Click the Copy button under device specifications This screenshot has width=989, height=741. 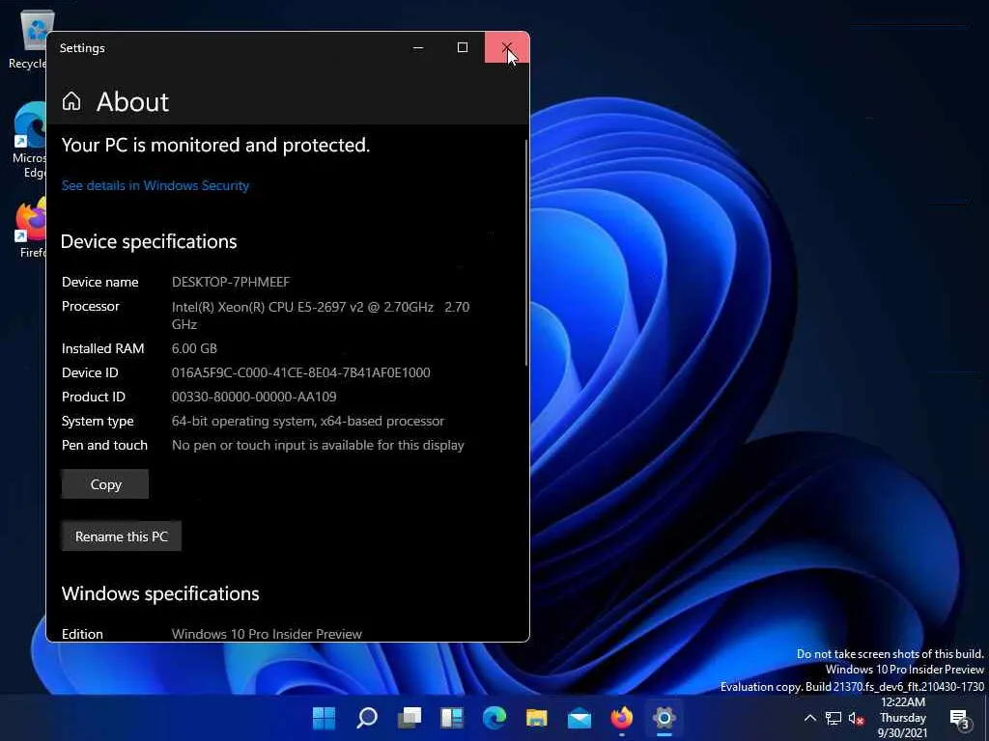pos(105,484)
